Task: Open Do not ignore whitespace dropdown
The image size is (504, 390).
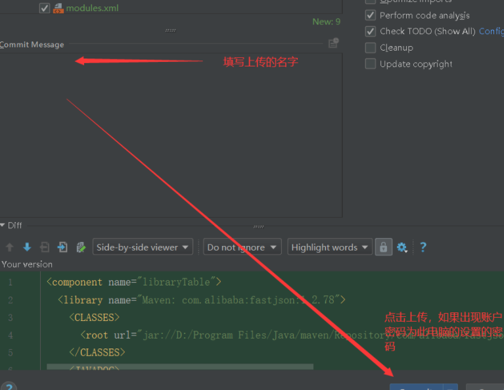Action: point(242,247)
